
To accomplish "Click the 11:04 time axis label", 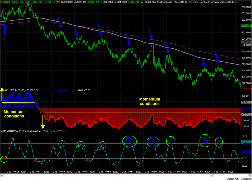I will click(x=208, y=172).
